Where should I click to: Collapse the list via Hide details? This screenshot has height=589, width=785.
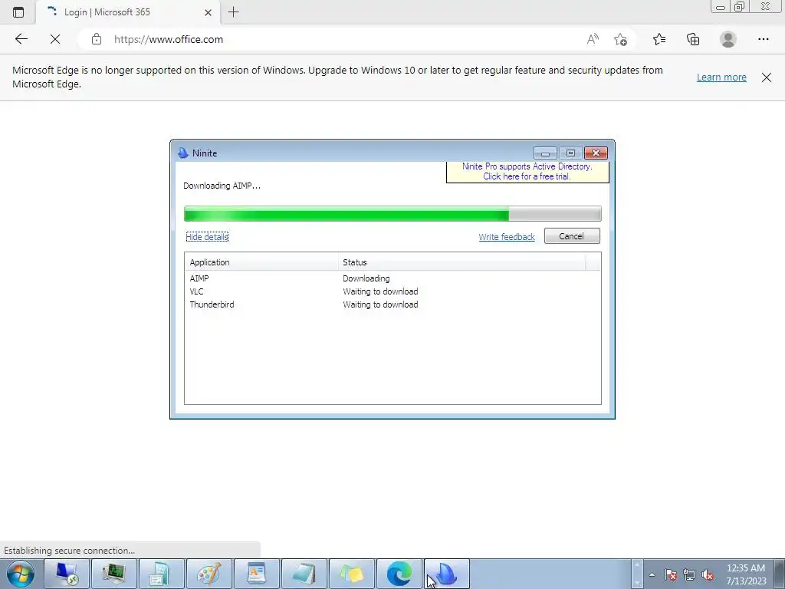pos(207,237)
